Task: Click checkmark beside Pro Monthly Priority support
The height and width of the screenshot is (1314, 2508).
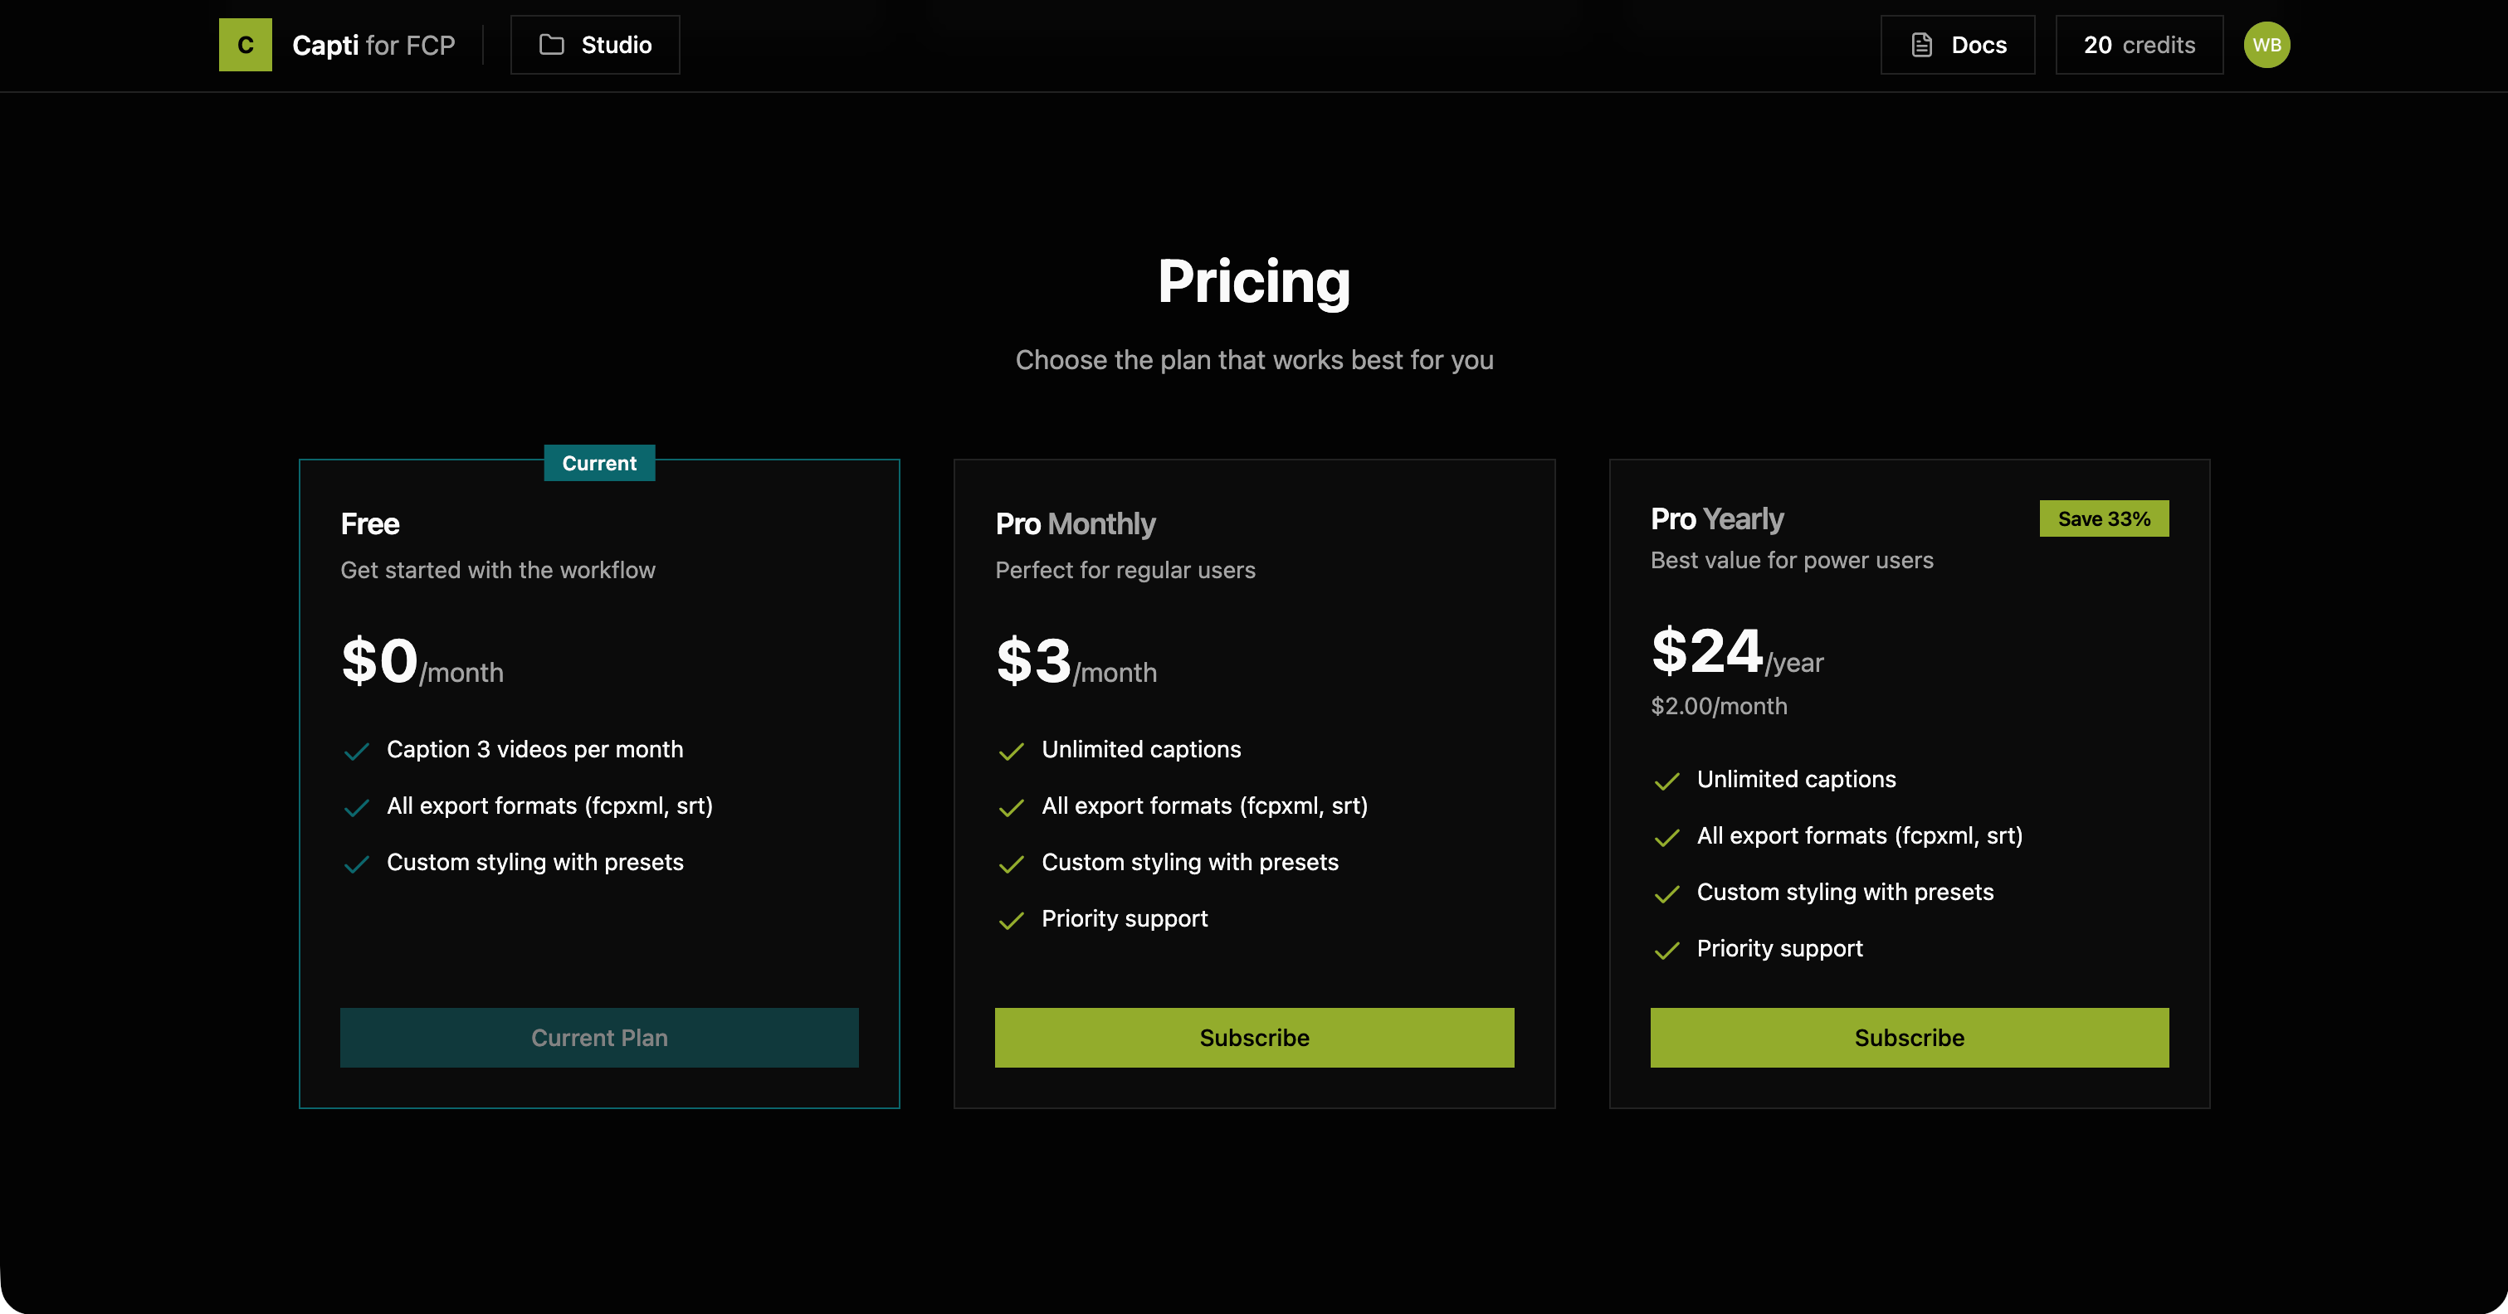Action: point(1012,921)
